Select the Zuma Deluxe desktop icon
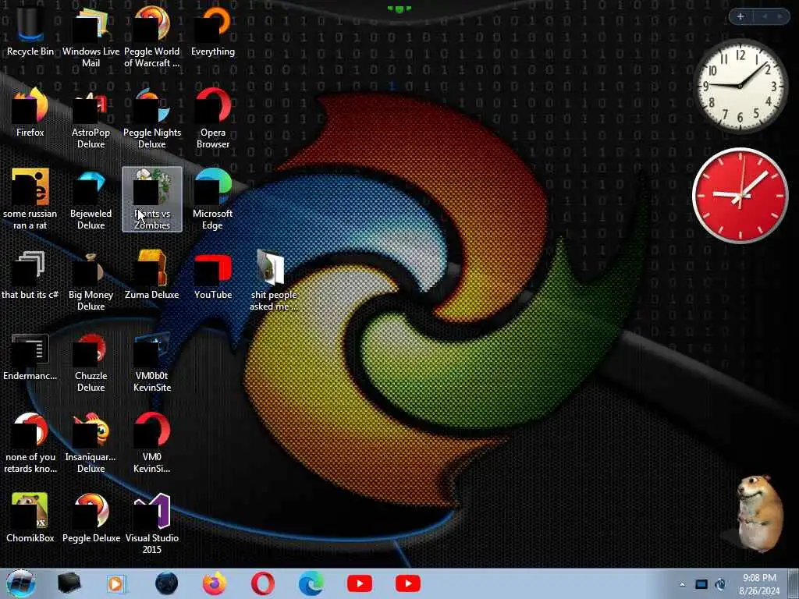799x599 pixels. (152, 275)
